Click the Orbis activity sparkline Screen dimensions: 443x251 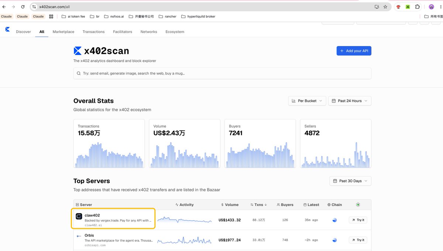coord(185,240)
